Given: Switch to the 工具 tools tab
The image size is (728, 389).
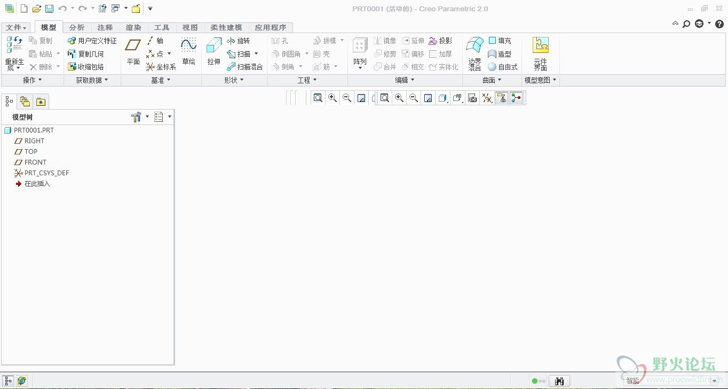Looking at the screenshot, I should click(x=162, y=28).
